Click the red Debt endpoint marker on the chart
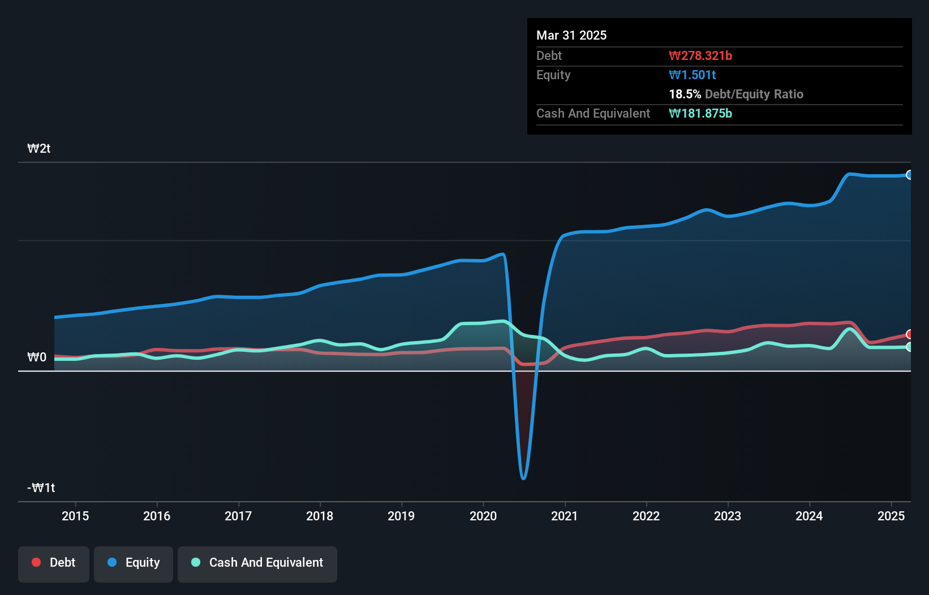The height and width of the screenshot is (595, 929). [909, 334]
